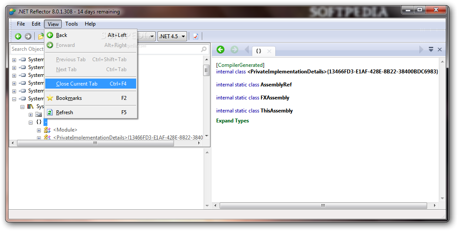Expand the <PrivateImplementationDetails> tree node
Image resolution: width=458 pixels, height=231 pixels.
coord(39,138)
